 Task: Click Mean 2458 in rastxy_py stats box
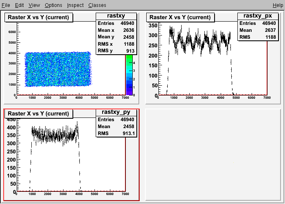pos(116,126)
